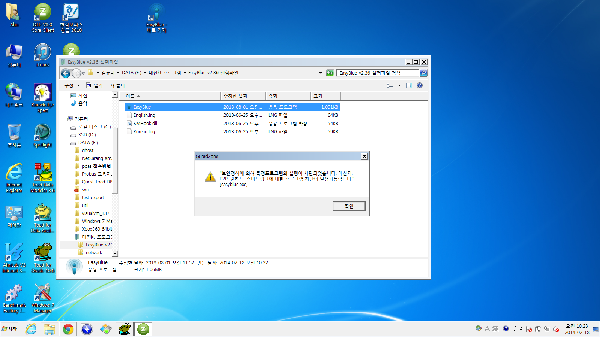
Task: Click 새 폴더 in the Explorer toolbar
Action: click(x=117, y=85)
